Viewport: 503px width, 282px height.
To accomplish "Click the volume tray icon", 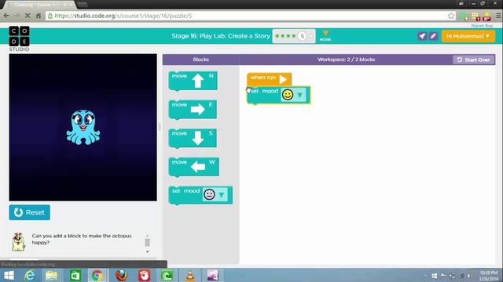I will pos(469,276).
